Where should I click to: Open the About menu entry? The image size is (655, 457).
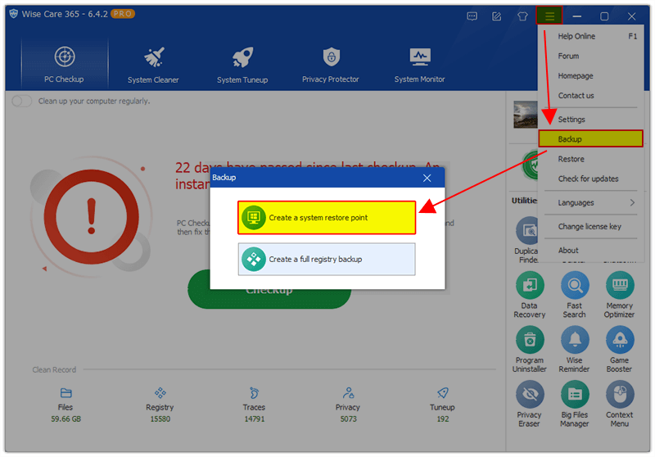point(590,251)
